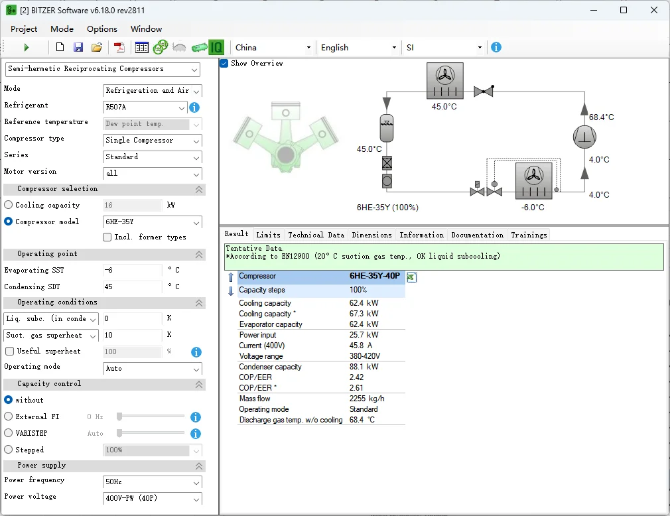
Task: Open a project with the folder icon
Action: coord(97,47)
